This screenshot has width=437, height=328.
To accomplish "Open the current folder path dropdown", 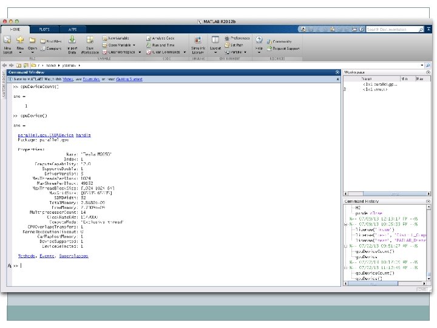I will click(x=422, y=65).
